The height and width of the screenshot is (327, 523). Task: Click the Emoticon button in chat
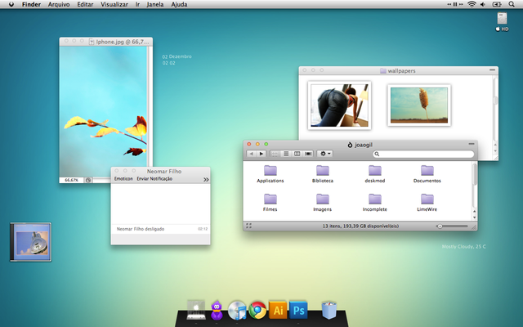click(123, 179)
